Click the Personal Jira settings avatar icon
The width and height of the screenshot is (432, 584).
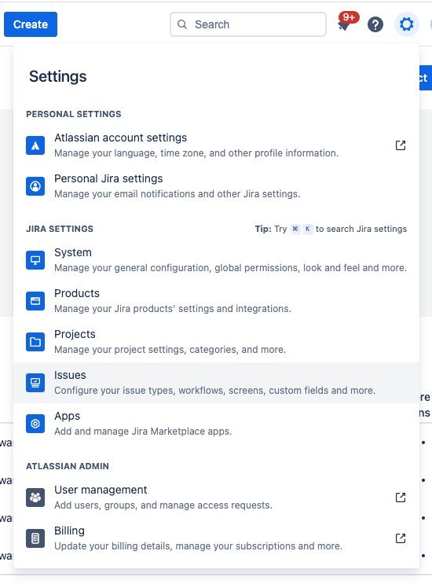[x=35, y=186]
